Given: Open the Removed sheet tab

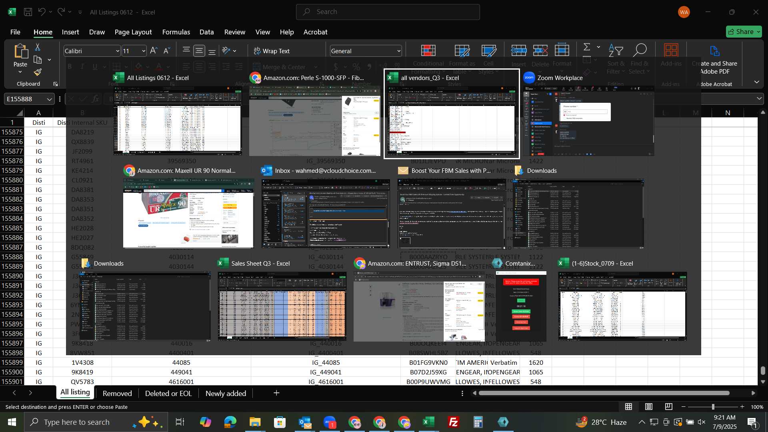Looking at the screenshot, I should (x=117, y=394).
